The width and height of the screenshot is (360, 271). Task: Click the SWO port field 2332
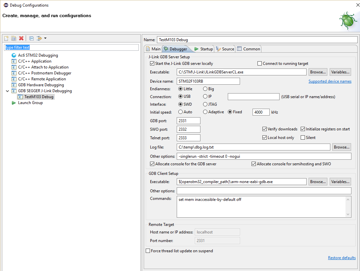pos(189,129)
